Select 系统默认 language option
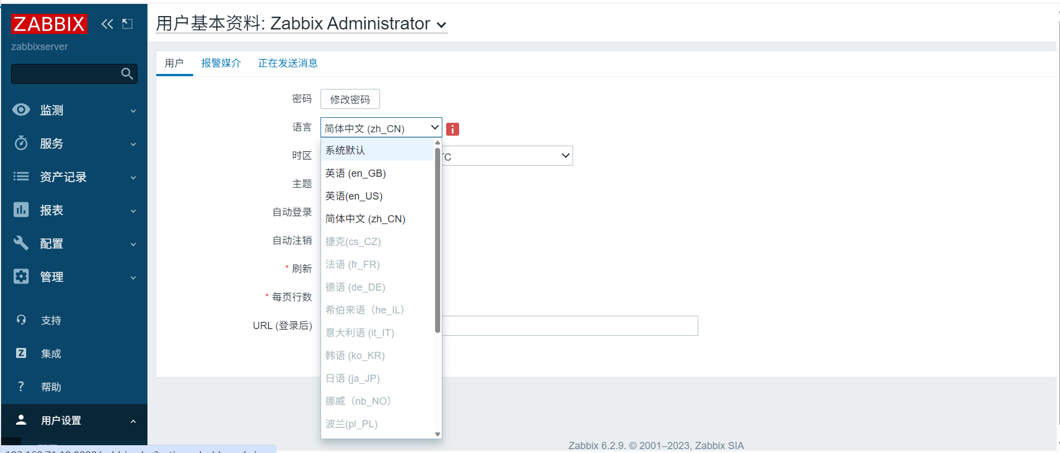 point(377,150)
